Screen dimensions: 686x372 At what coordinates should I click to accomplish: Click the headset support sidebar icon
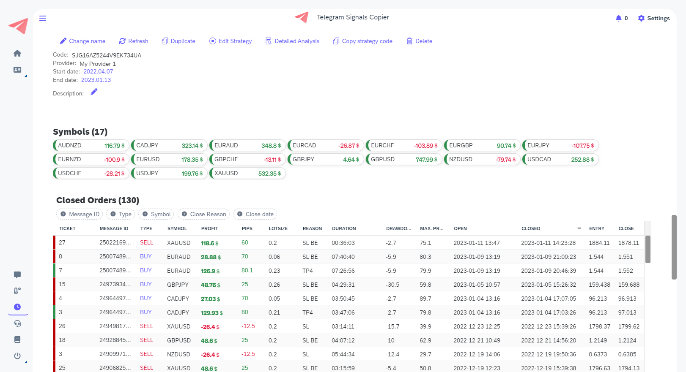click(x=17, y=323)
